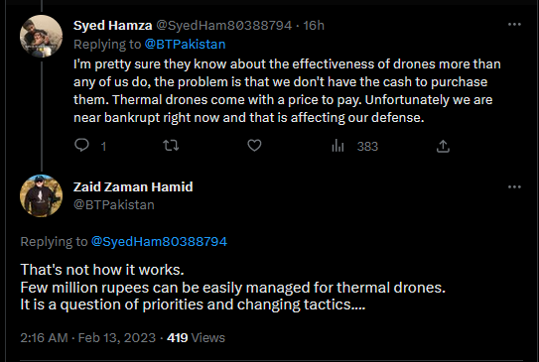
Task: Share Syed Hamza's tweet via the upload icon
Action: [x=443, y=146]
